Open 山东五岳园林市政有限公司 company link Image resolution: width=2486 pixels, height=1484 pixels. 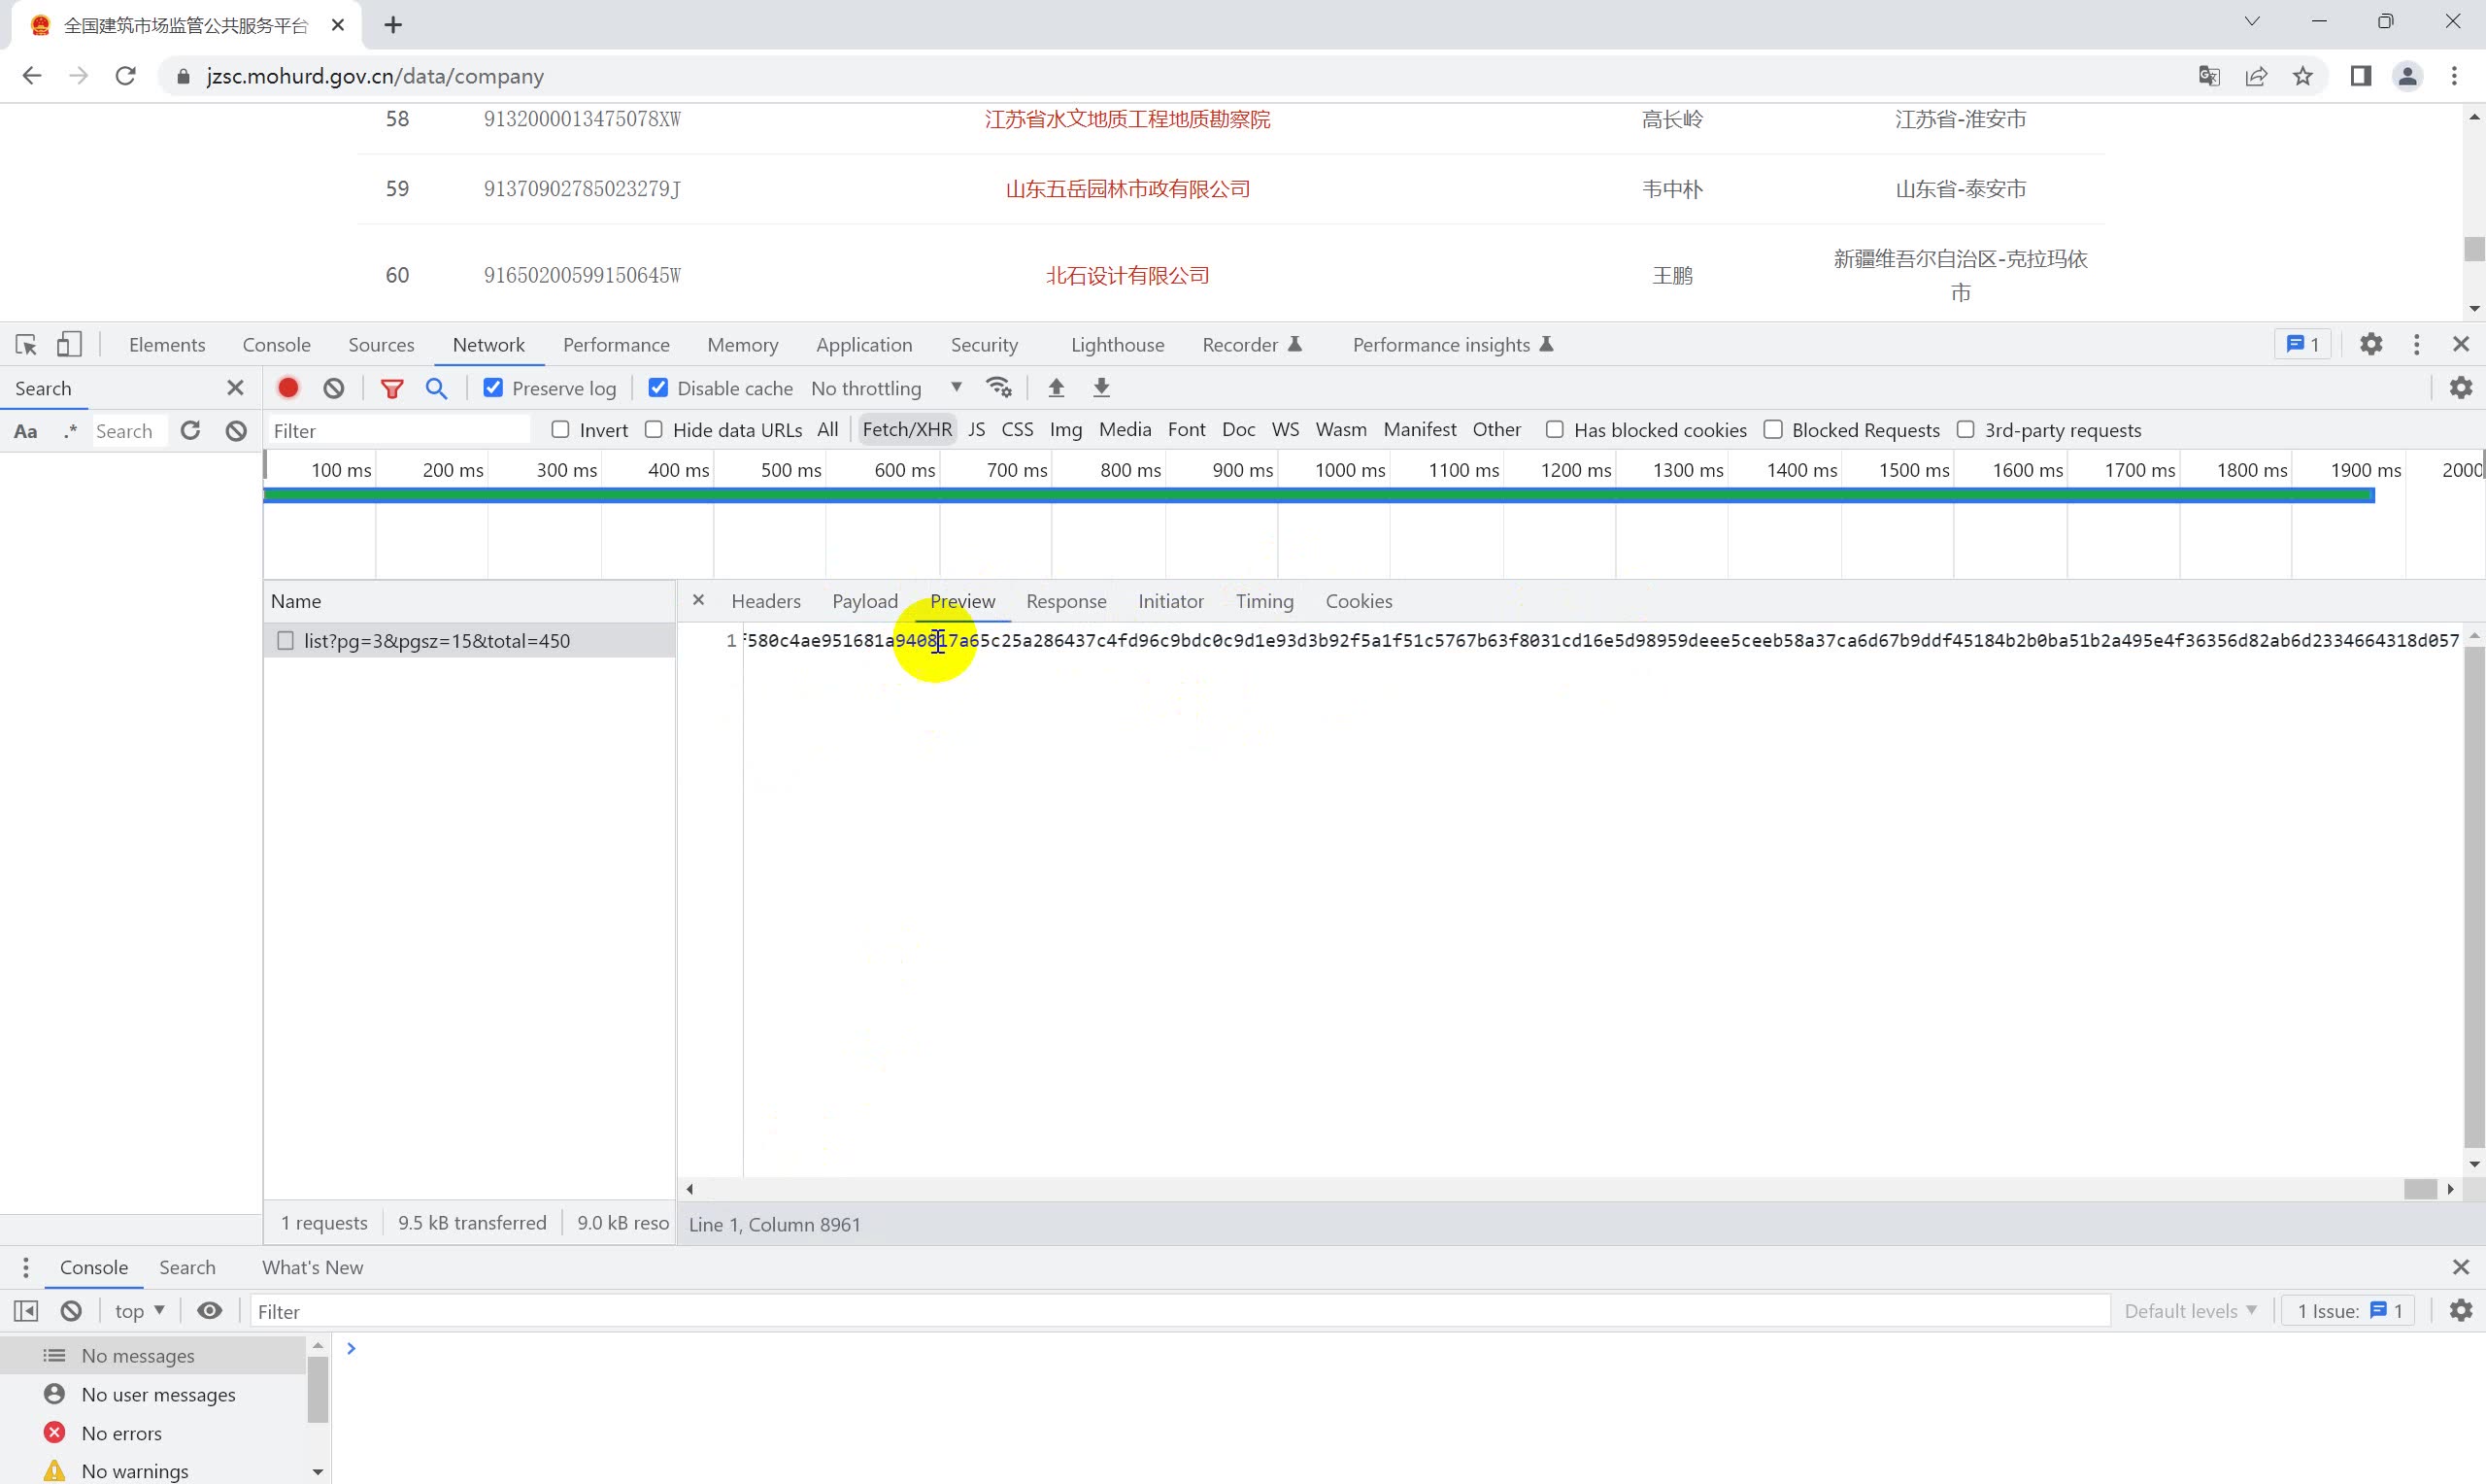1128,189
